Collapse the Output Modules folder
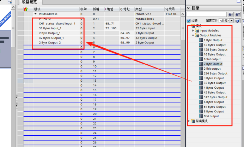Viewport: 244px width, 147px height. [193, 35]
